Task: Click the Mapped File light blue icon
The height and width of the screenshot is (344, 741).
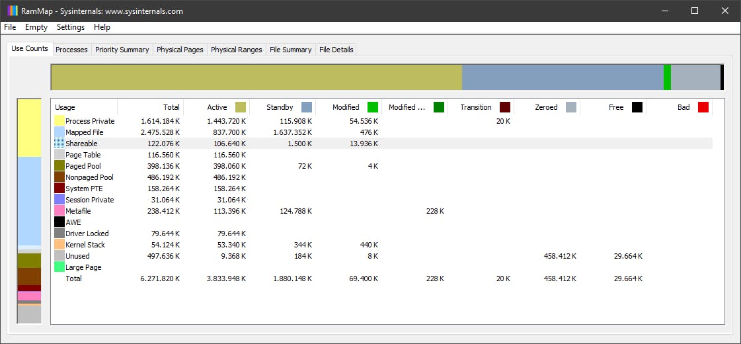Action: (x=59, y=132)
